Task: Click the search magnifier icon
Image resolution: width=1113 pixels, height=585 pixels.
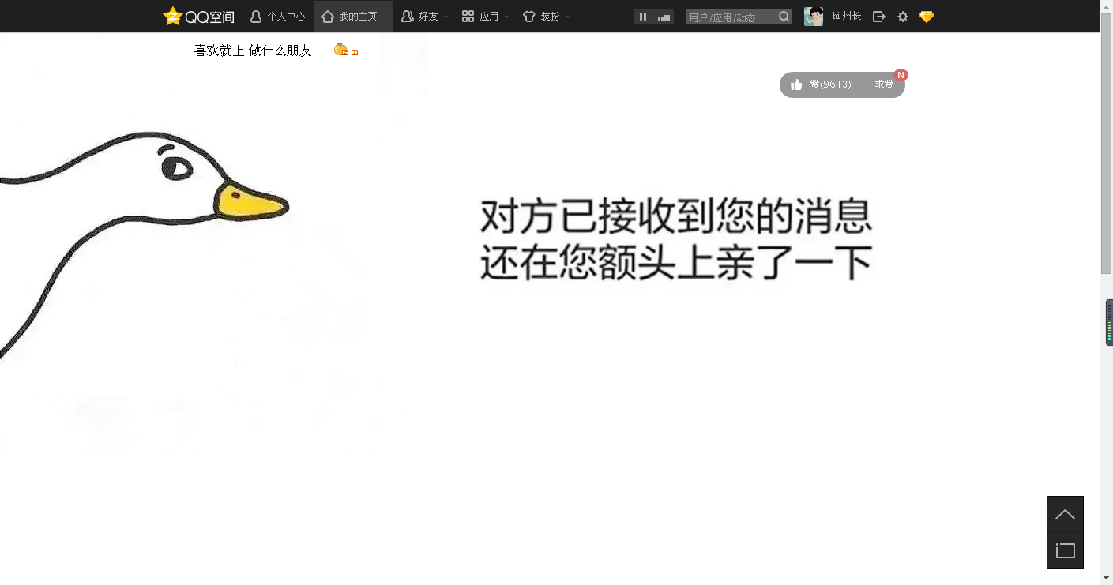Action: (784, 17)
